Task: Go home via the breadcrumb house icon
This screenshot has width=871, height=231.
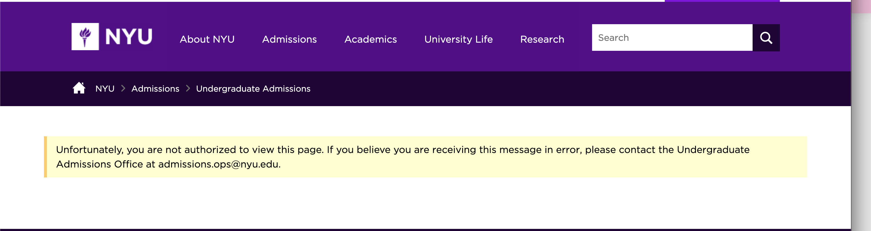Action: click(x=79, y=88)
